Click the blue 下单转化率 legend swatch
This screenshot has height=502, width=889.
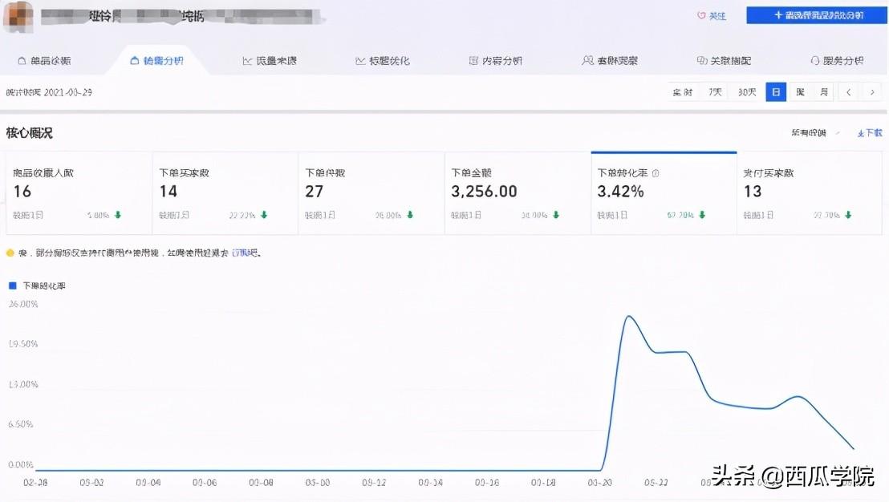[12, 285]
